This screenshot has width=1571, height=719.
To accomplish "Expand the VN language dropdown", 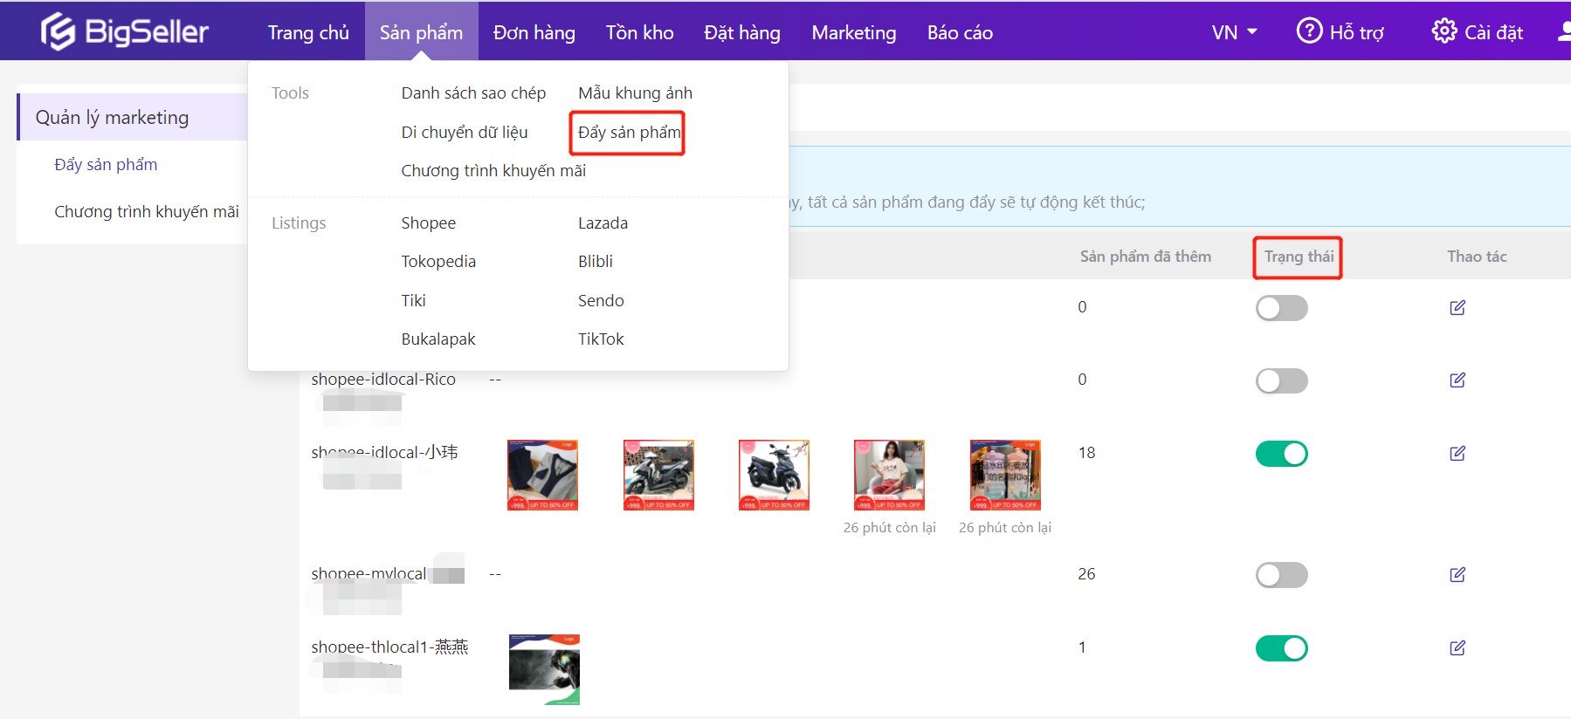I will point(1233,32).
